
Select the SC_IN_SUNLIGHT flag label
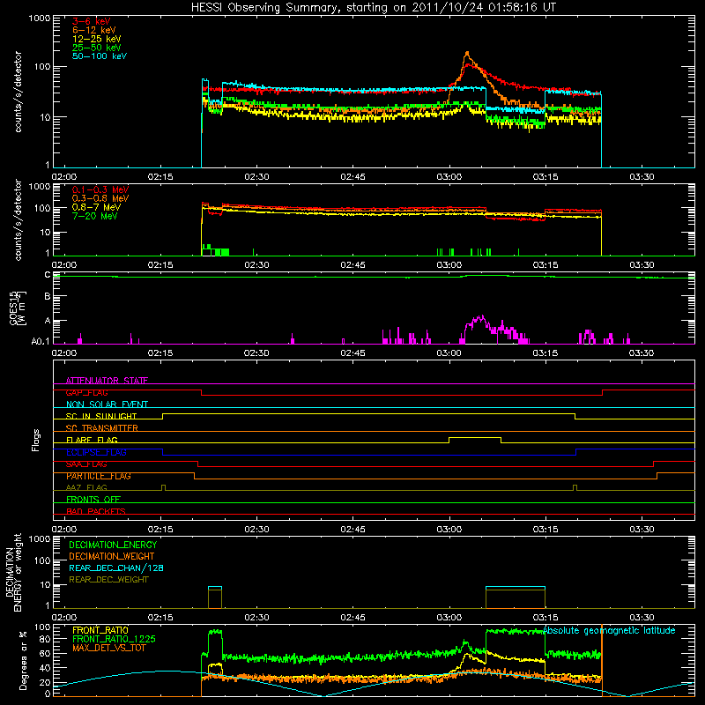[101, 416]
